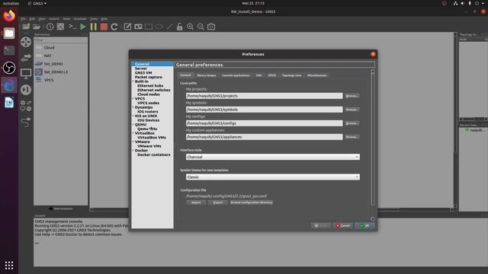Collapse the Docker tree arrow
The height and width of the screenshot is (274, 488).
(133, 151)
